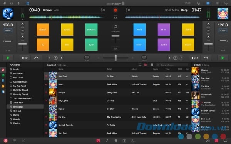Click the right deck jump-to-cue arc button
The image size is (231, 144).
(x=206, y=58)
